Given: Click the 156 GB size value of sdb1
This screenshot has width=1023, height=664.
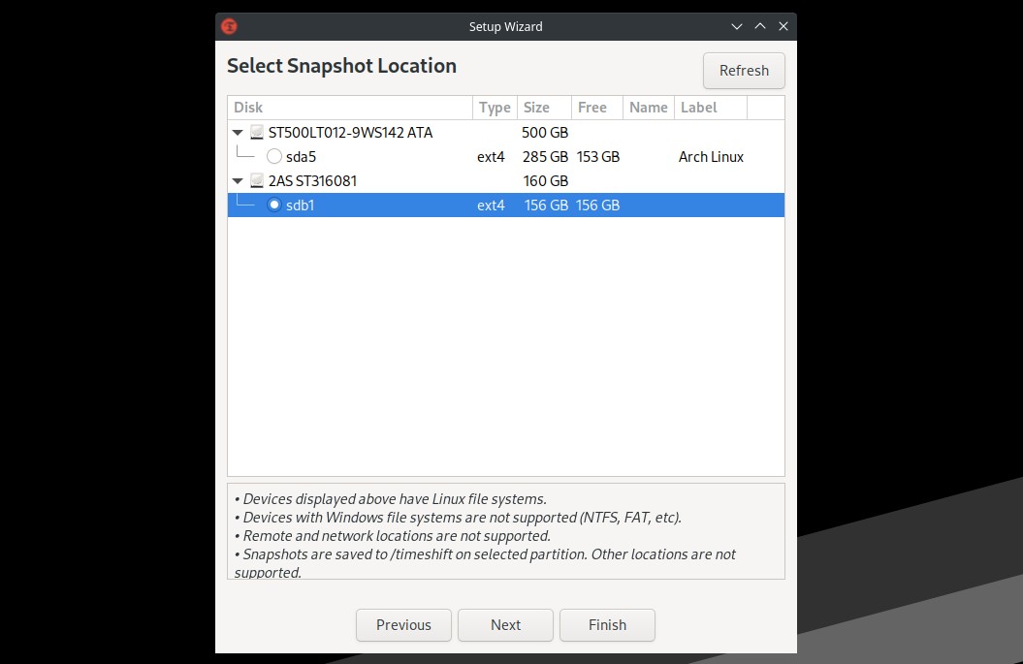Looking at the screenshot, I should tap(546, 205).
